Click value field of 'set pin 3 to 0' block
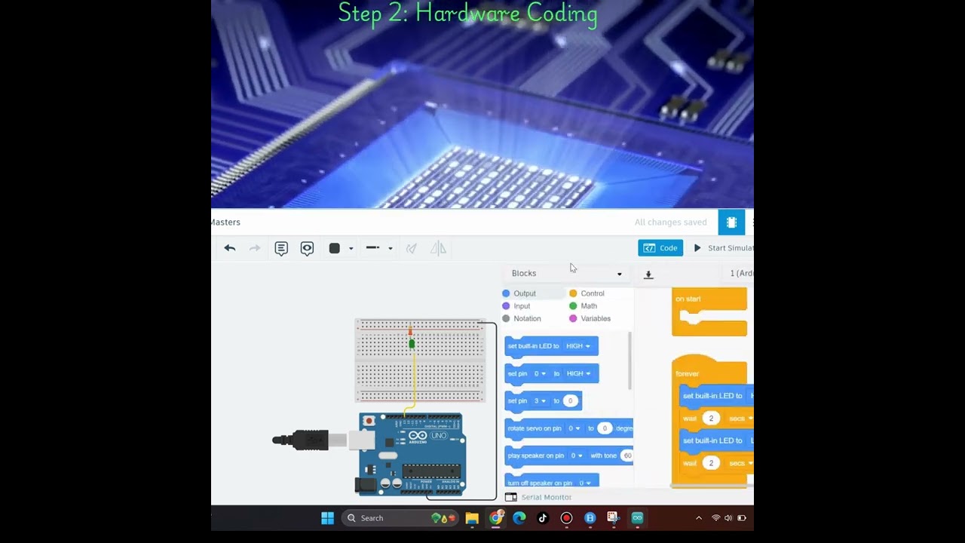This screenshot has width=965, height=543. (x=571, y=401)
